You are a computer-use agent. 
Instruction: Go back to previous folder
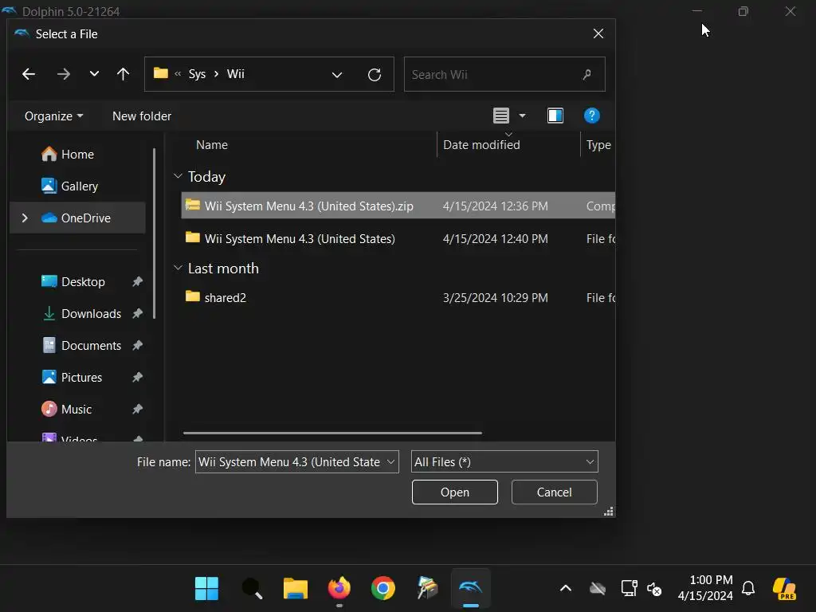click(29, 74)
